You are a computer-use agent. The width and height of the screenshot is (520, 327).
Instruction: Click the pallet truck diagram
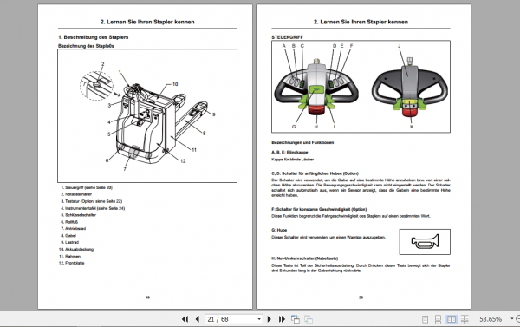tap(147, 116)
